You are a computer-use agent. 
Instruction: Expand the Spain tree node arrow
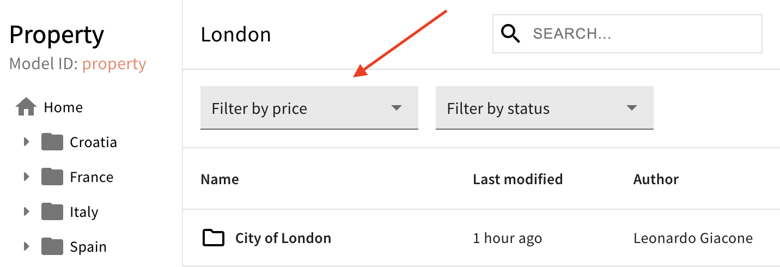[26, 247]
